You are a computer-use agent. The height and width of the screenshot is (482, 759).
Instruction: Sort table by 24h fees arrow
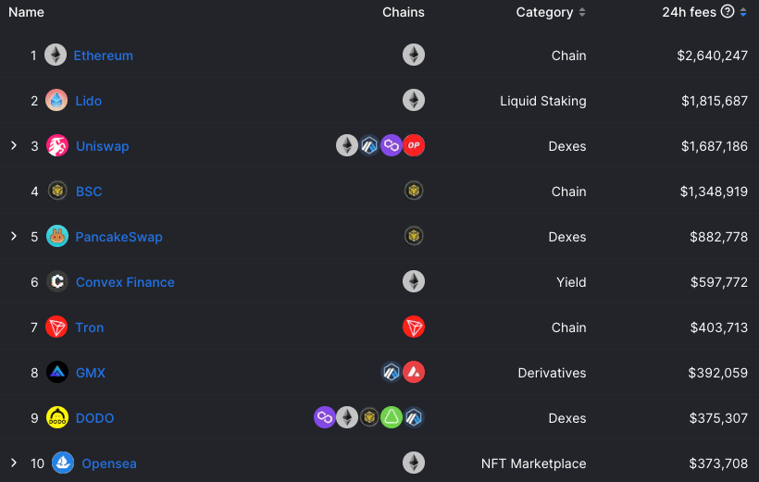point(743,13)
